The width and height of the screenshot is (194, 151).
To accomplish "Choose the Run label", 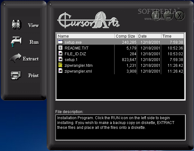I will (x=34, y=42).
